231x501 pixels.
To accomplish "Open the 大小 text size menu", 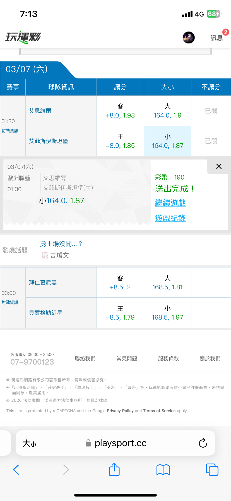I will [29, 443].
